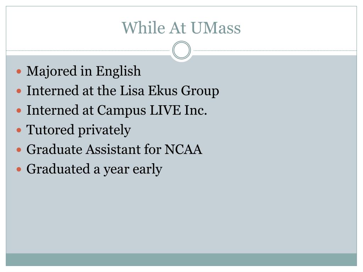Click the bullet dot beside Majored in English
This screenshot has height=272, width=363.
19,72
